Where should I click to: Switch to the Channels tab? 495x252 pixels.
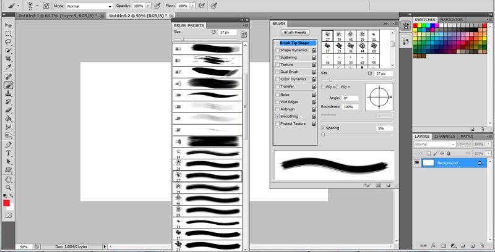444,136
